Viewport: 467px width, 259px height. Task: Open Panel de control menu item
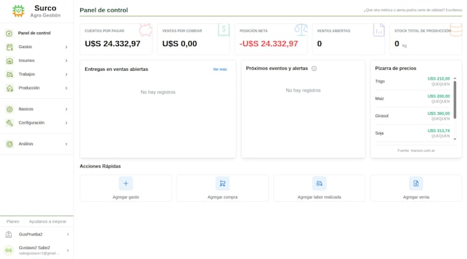(34, 33)
